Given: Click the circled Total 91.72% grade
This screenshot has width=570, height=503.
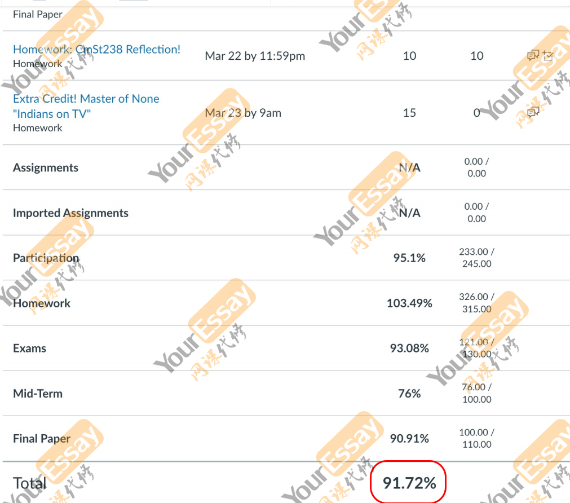Looking at the screenshot, I should (x=409, y=483).
